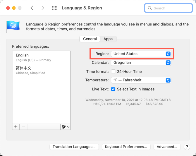The height and width of the screenshot is (156, 196).
Task: Add a language with plus button
Action: point(16,127)
